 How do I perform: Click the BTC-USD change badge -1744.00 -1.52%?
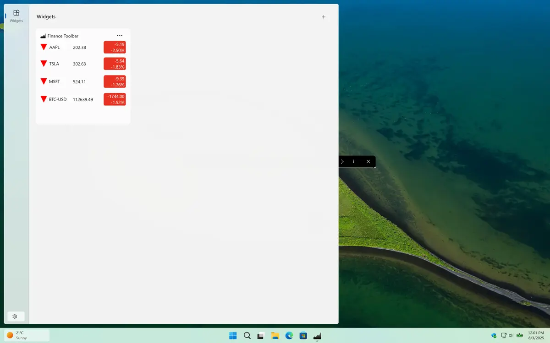point(115,99)
